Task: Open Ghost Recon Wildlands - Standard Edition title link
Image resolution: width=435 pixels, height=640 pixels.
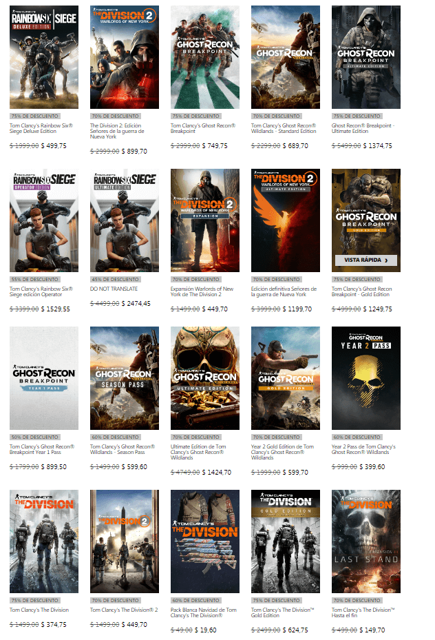Action: (284, 130)
